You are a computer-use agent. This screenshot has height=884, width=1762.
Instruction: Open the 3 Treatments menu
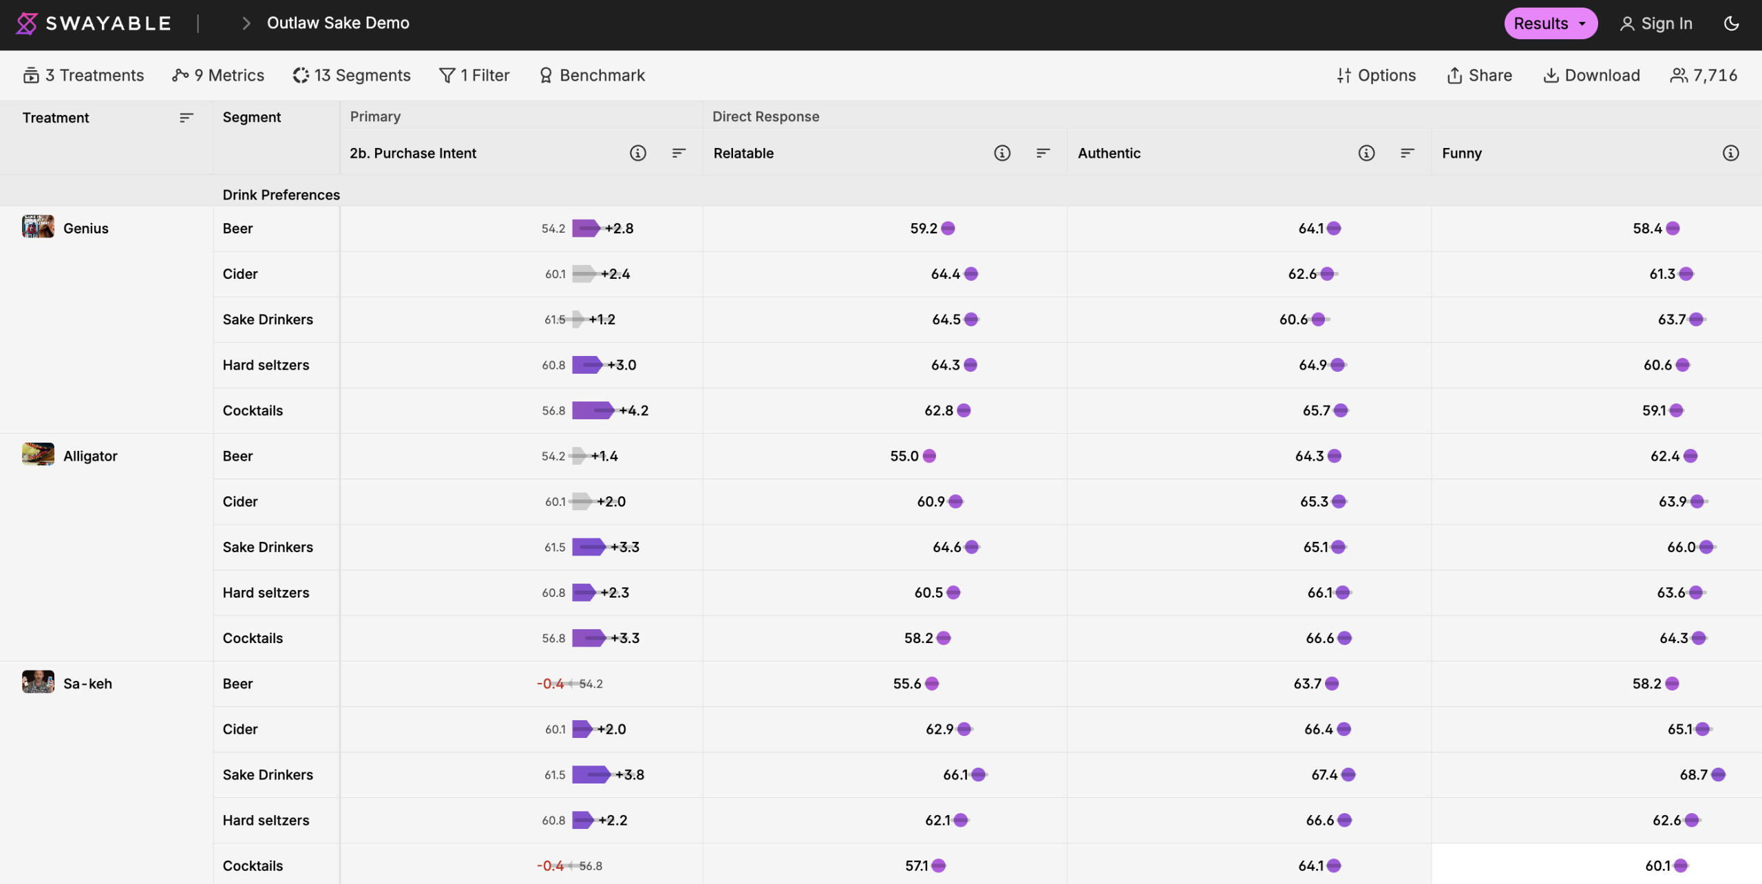click(x=83, y=75)
